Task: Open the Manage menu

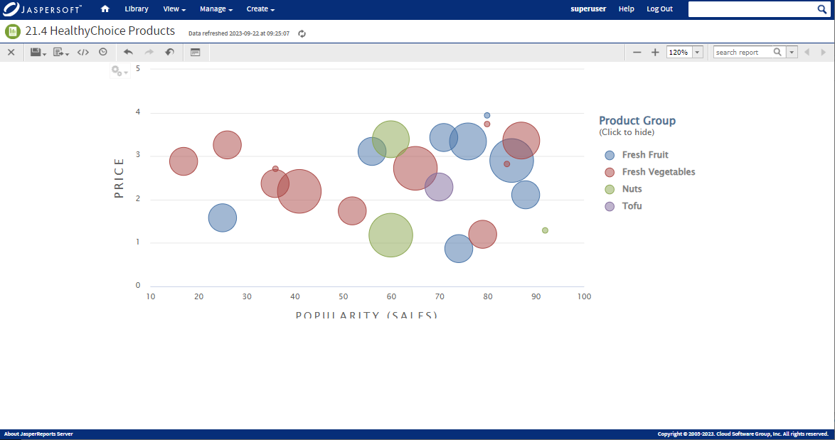Action: tap(216, 9)
